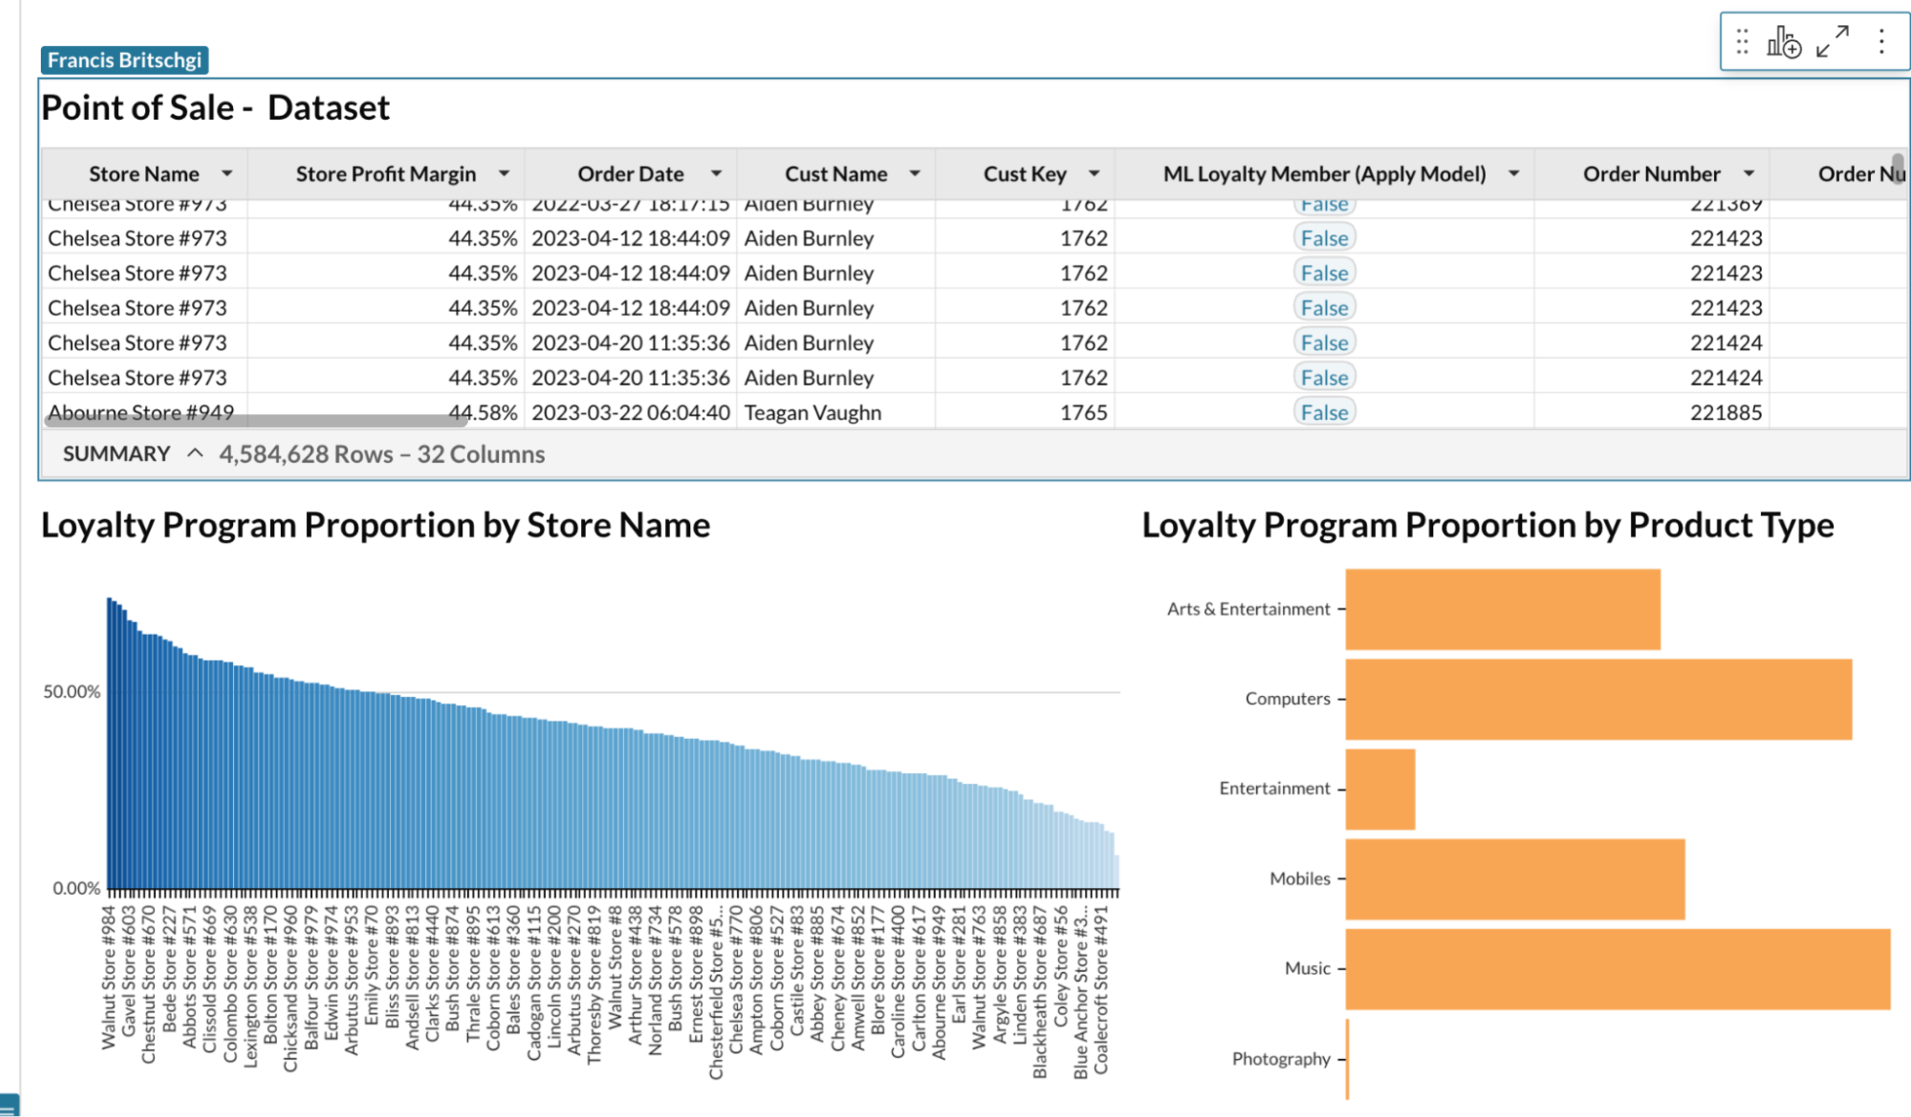Click the vertical scrollbar thumb in table
The width and height of the screenshot is (1911, 1117).
(1898, 168)
